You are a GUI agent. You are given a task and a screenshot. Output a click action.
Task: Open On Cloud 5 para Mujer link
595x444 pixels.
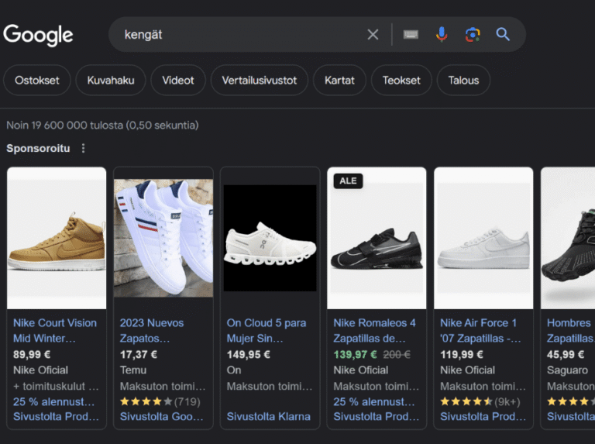267,331
